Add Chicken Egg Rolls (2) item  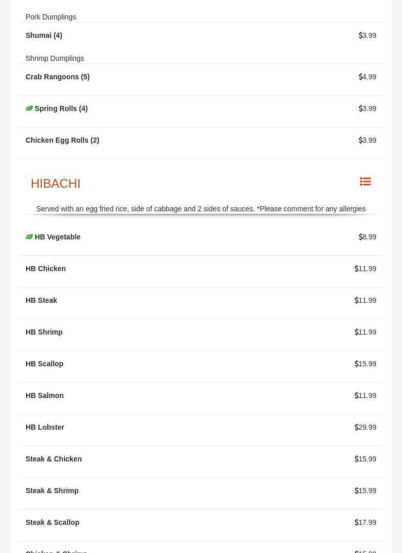[x=62, y=140]
